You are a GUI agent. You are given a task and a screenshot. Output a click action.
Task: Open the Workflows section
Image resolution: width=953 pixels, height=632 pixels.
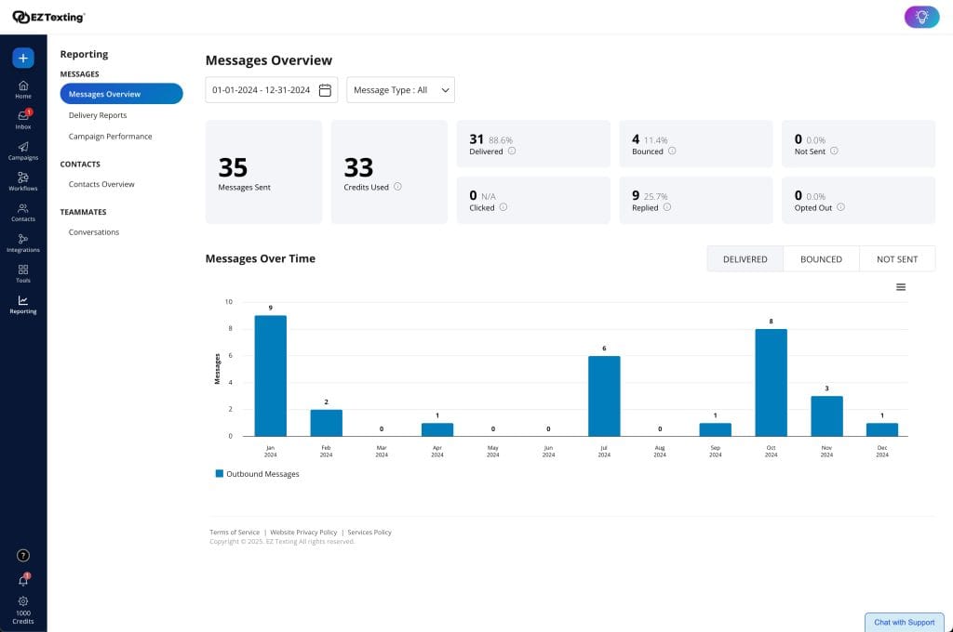pyautogui.click(x=22, y=181)
